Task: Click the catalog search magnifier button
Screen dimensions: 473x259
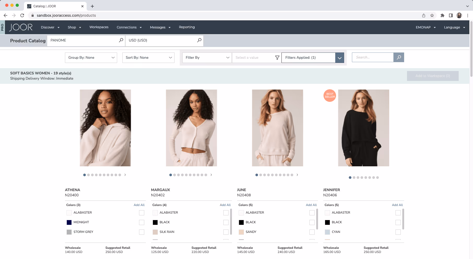Action: pos(399,57)
